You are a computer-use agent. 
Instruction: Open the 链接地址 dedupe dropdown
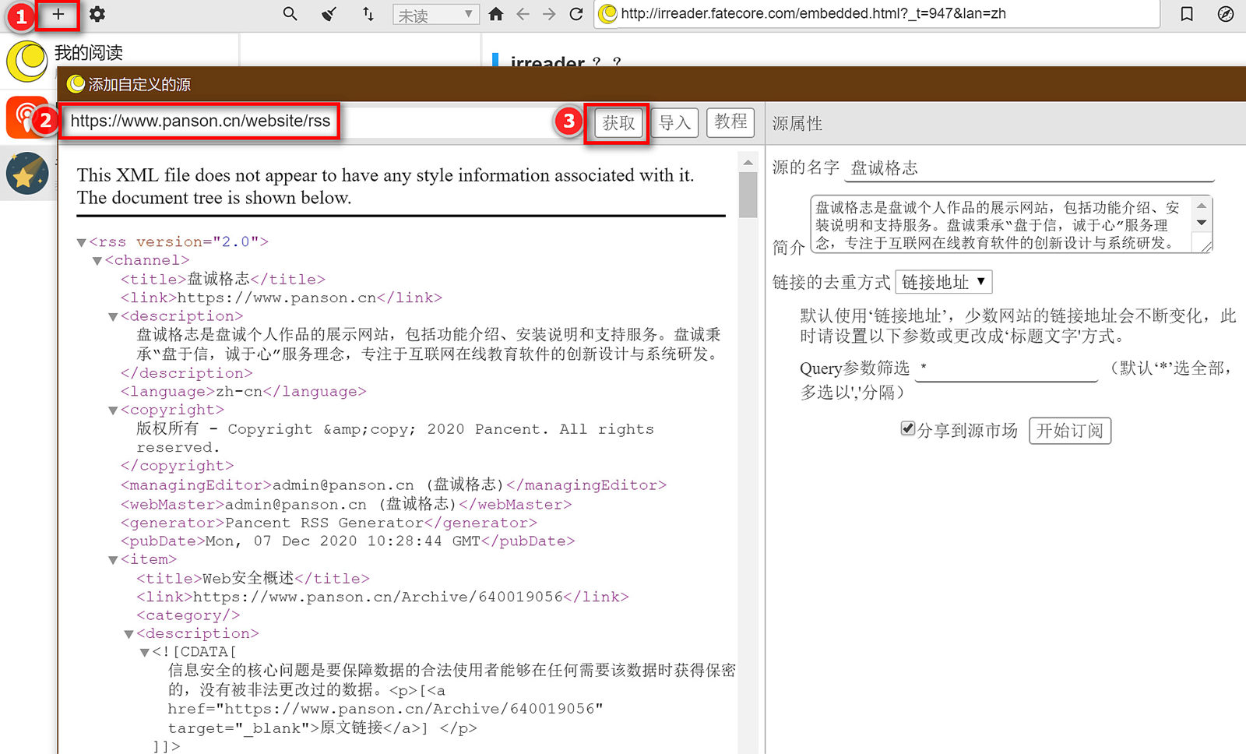[x=944, y=282]
